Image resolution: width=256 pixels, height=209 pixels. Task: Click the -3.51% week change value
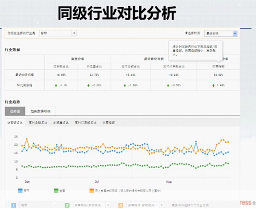[176, 85]
